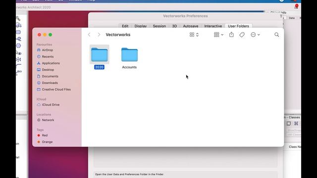Click the Finder search magnifier

point(277,35)
